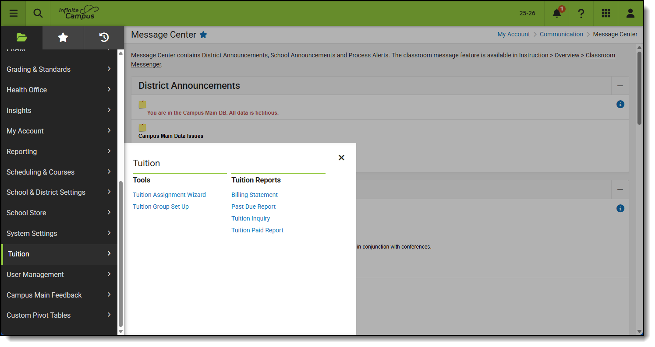Favorite the Message Center page star
Viewport: 655px width, 347px height.
[203, 35]
